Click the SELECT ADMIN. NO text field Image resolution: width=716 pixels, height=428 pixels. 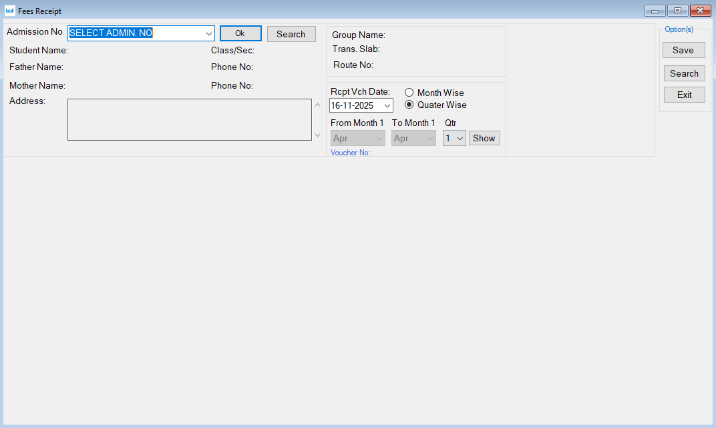pyautogui.click(x=136, y=33)
